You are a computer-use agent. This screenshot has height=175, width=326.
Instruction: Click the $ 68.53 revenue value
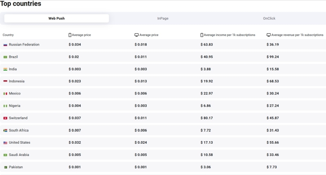pos(273,81)
